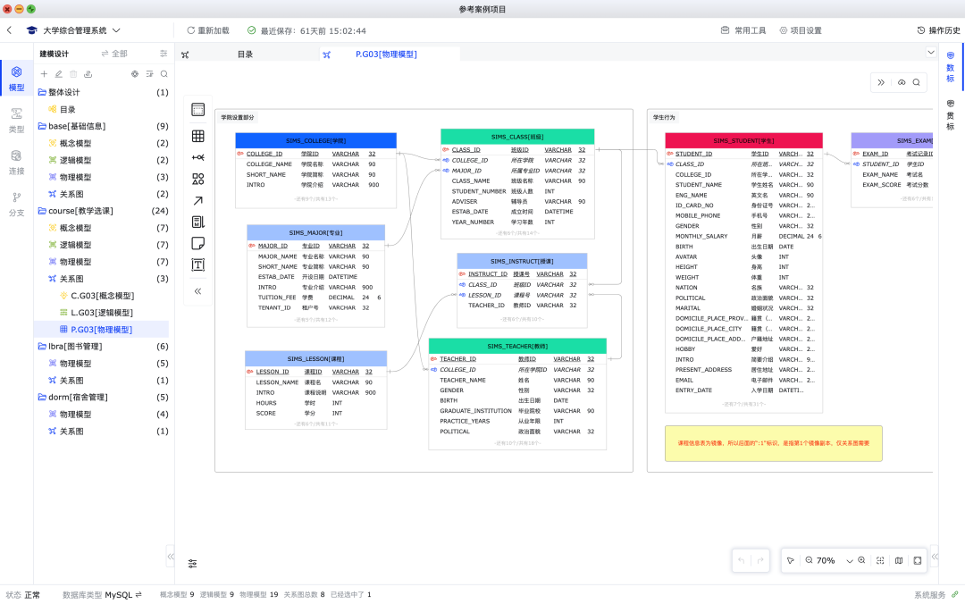Toggle fullscreen canvas mode
The image size is (965, 604).
918,560
